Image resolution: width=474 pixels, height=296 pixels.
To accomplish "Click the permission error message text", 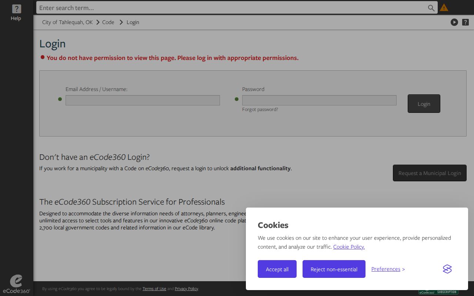I will (173, 58).
